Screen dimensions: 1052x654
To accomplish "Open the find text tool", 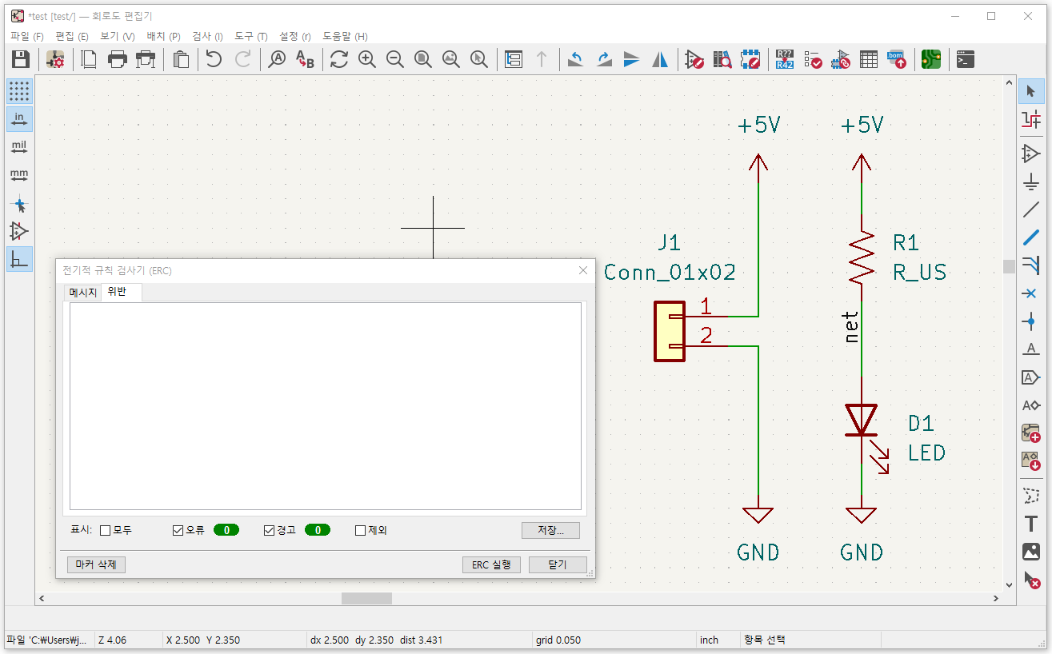I will tap(277, 59).
